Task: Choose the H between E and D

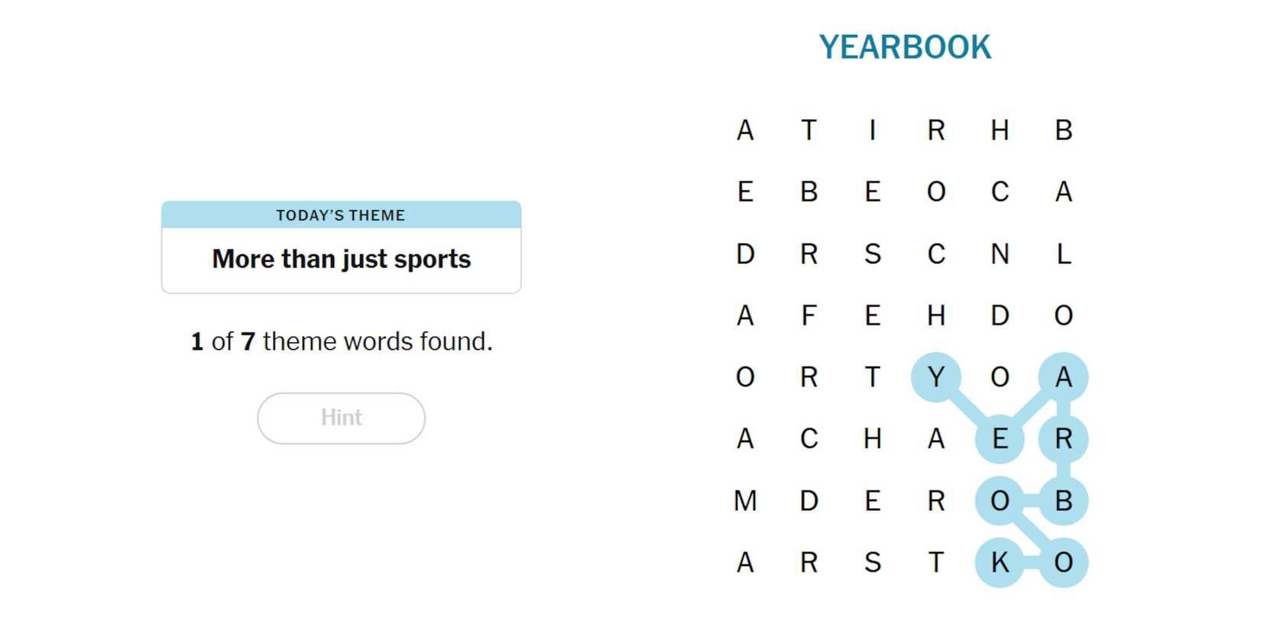Action: click(x=936, y=315)
